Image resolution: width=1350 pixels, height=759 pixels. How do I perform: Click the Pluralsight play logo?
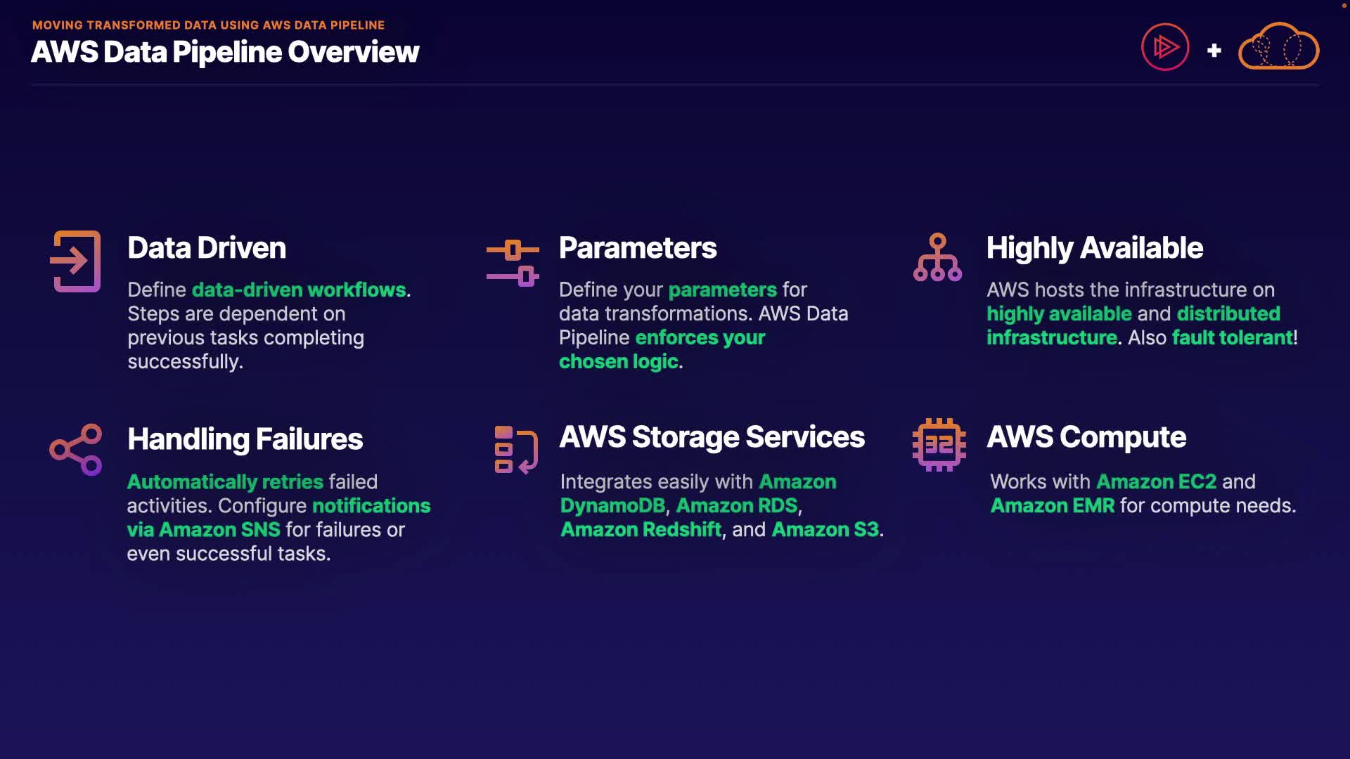coord(1165,48)
